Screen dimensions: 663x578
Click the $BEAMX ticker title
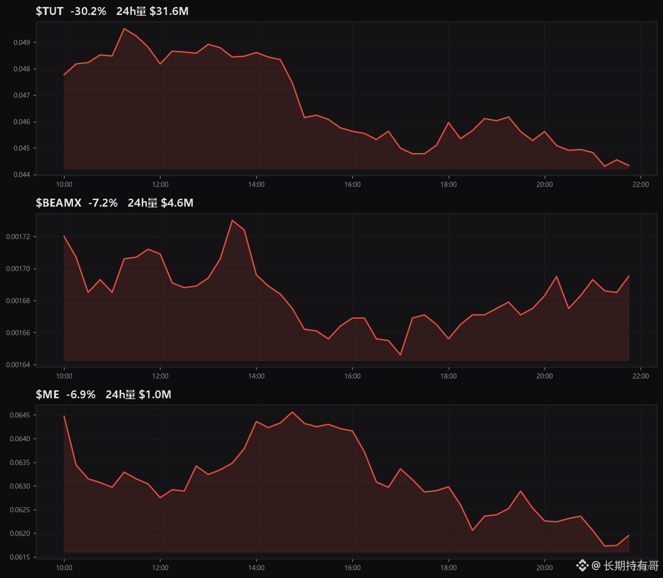click(58, 203)
